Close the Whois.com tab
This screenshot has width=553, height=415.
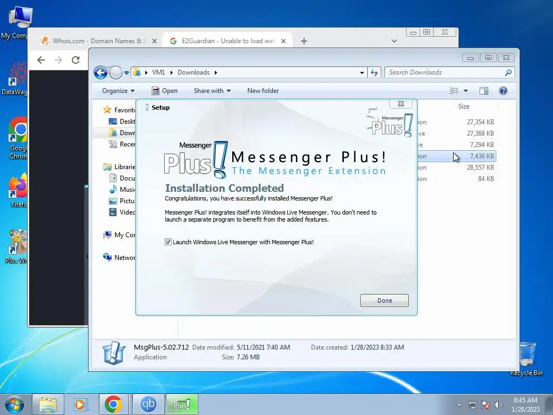tap(154, 41)
